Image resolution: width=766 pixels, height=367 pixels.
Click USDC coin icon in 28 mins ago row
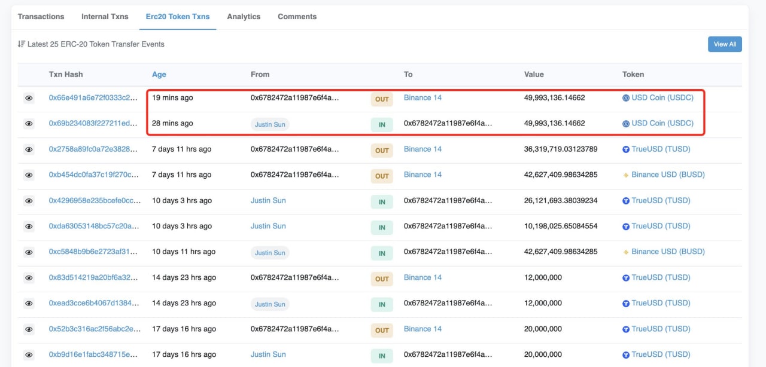(x=626, y=124)
